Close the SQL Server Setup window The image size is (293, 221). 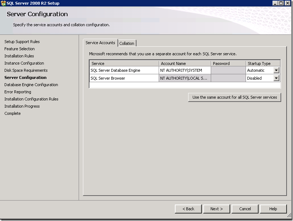coord(287,3)
